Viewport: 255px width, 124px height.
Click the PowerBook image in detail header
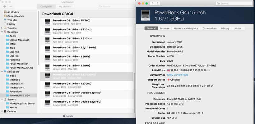pyautogui.click(x=146, y=15)
